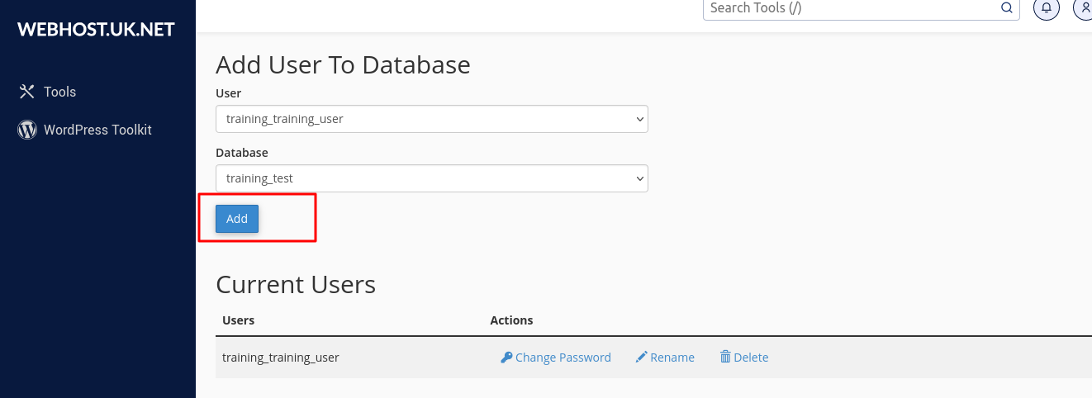Select the training_training_user table row name
The height and width of the screenshot is (398, 1092).
(x=281, y=358)
